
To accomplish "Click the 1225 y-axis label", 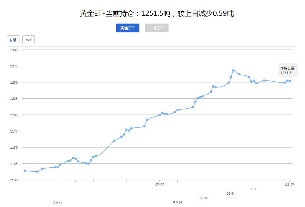I will (x=14, y=99).
